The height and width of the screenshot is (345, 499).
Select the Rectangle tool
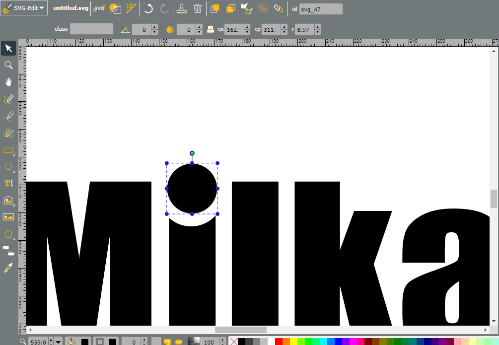coord(8,150)
